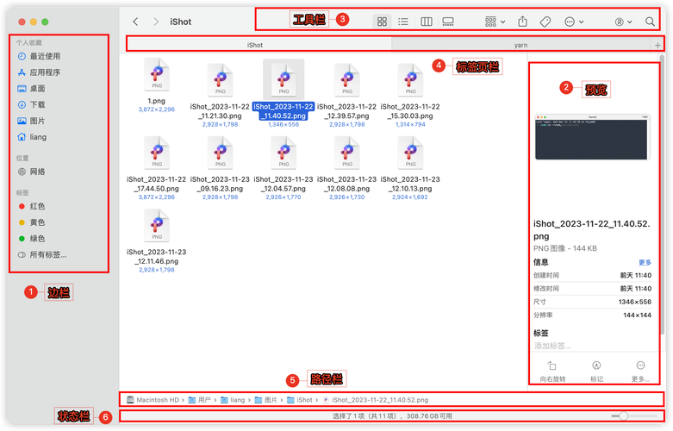
Task: Switch to column view mode
Action: [426, 21]
